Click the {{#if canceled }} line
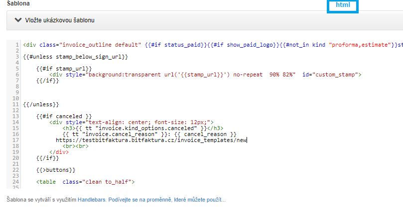The width and height of the screenshot is (403, 209). coord(64,116)
